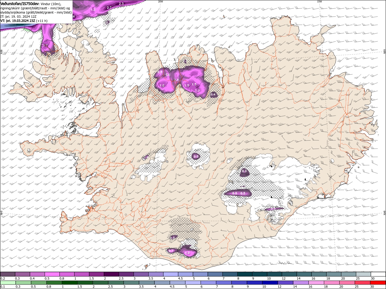The height and width of the screenshot is (289, 386).
Task: Click the bright red final swatch after lower-row 30
Action: 378,283
